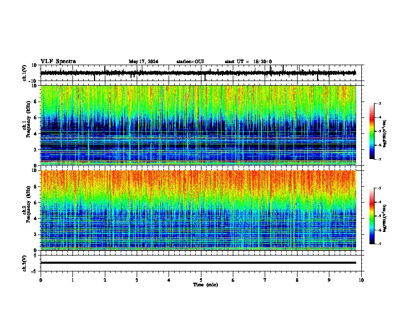Click the ch.1 spectrogram color scale bar
The width and height of the screenshot is (407, 314).
[x=372, y=131]
